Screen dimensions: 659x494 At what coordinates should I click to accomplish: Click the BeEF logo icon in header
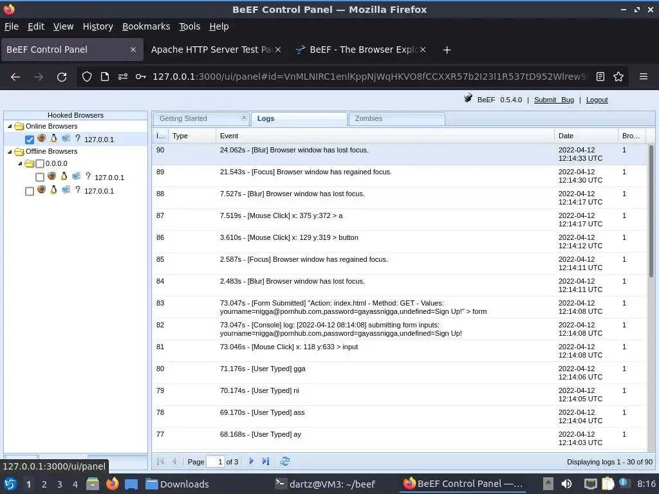click(x=468, y=98)
